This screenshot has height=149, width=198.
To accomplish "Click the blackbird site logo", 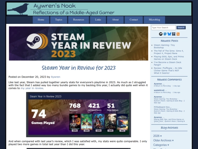I will click(x=19, y=9).
